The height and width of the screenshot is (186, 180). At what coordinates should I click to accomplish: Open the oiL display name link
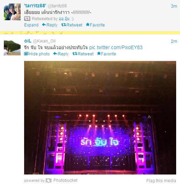(x=28, y=41)
